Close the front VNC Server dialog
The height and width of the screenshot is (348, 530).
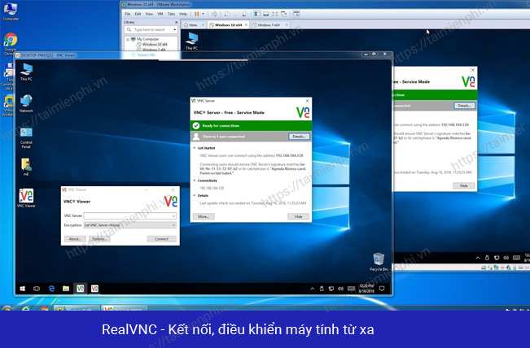coord(307,101)
